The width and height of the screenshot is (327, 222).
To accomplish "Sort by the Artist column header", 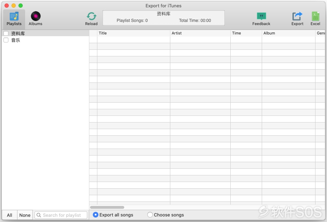I will (x=200, y=33).
